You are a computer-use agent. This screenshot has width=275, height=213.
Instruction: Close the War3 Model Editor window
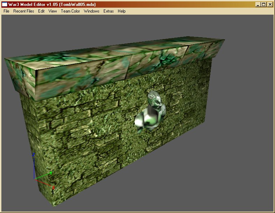pos(270,5)
